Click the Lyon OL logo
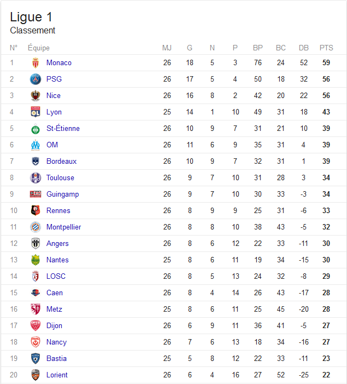This screenshot has width=347, height=384. point(36,112)
